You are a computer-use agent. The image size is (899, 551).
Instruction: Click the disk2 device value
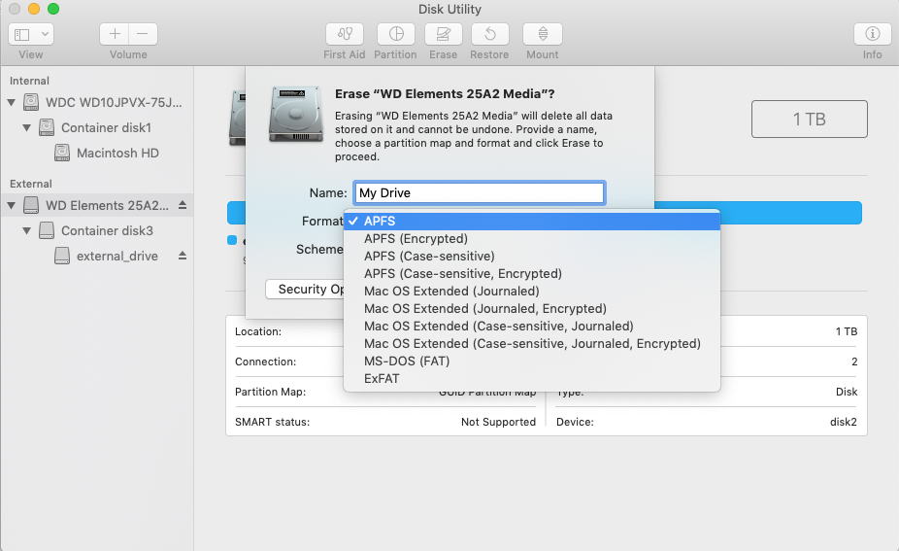pos(844,422)
